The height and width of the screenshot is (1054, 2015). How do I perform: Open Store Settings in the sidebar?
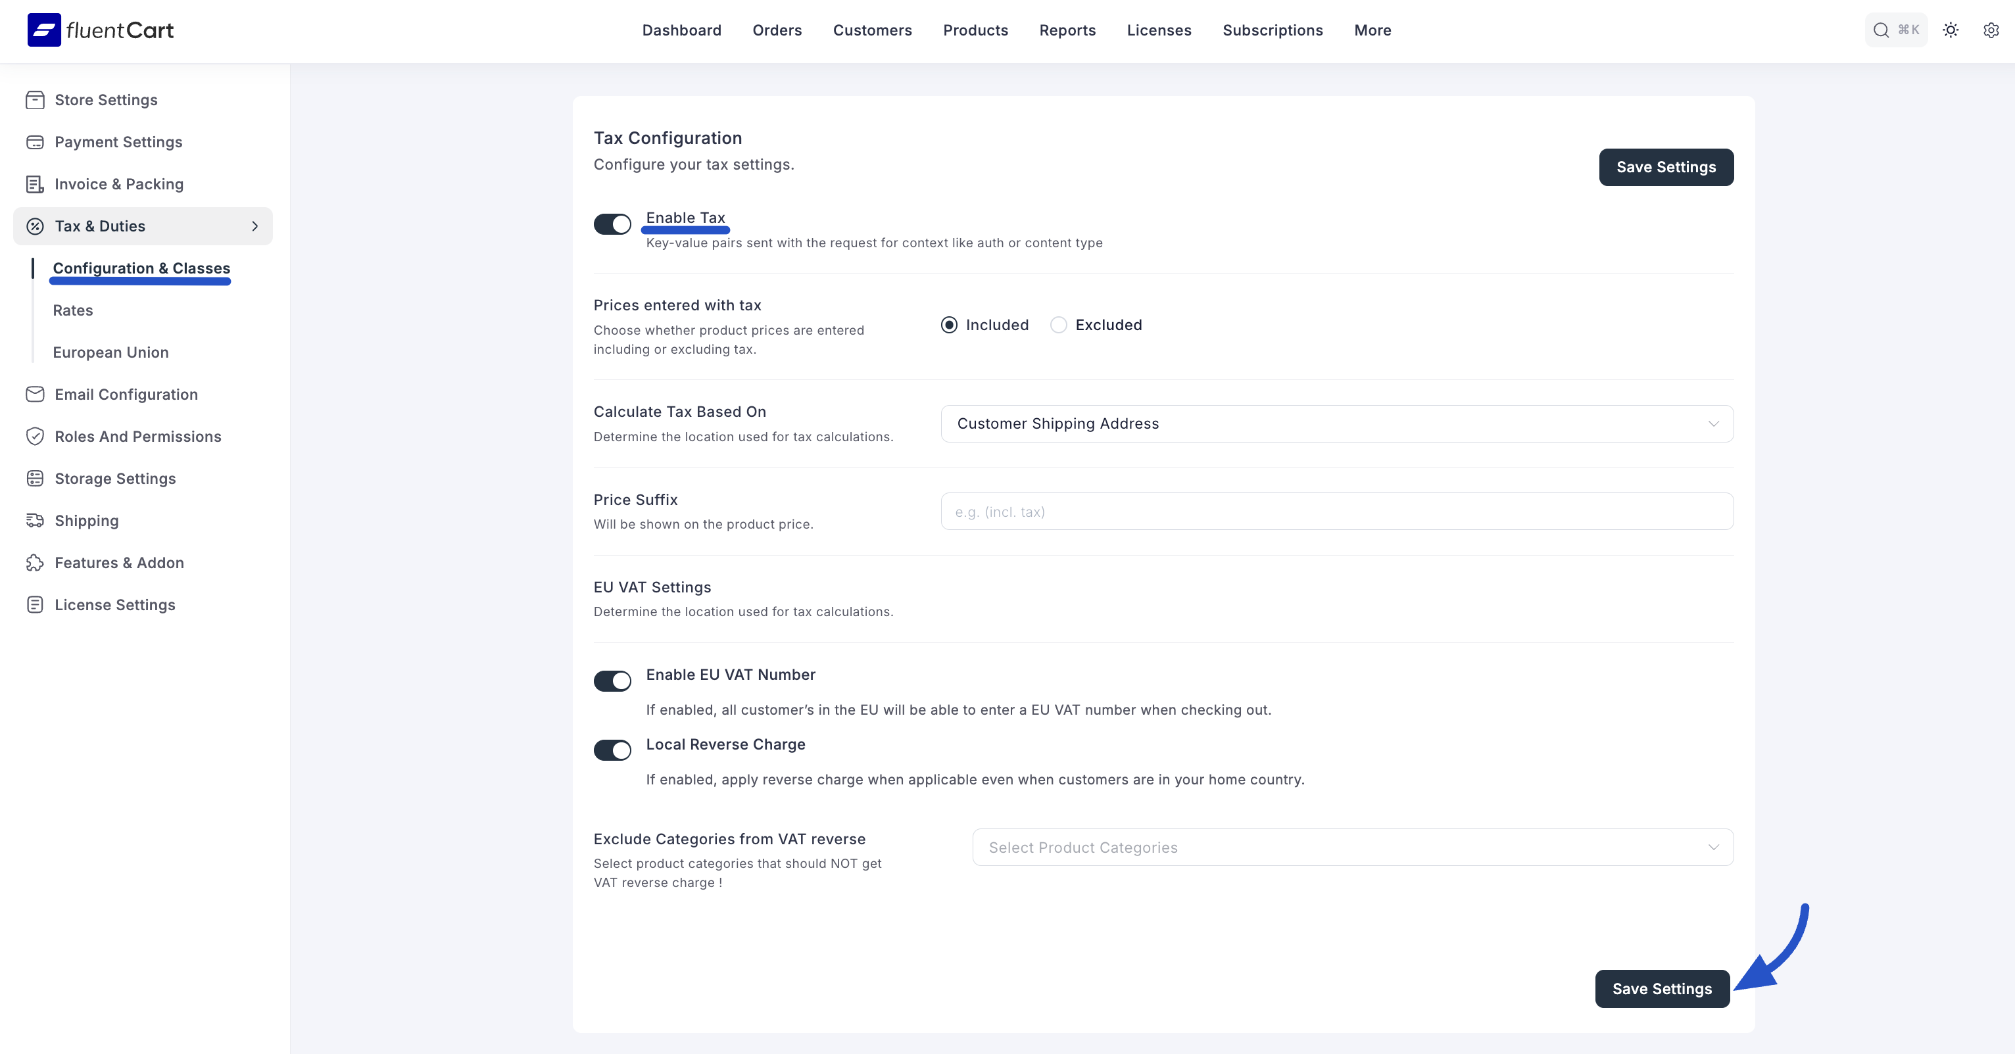pos(106,100)
